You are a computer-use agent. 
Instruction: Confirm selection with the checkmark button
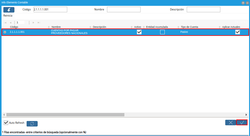[242, 123]
